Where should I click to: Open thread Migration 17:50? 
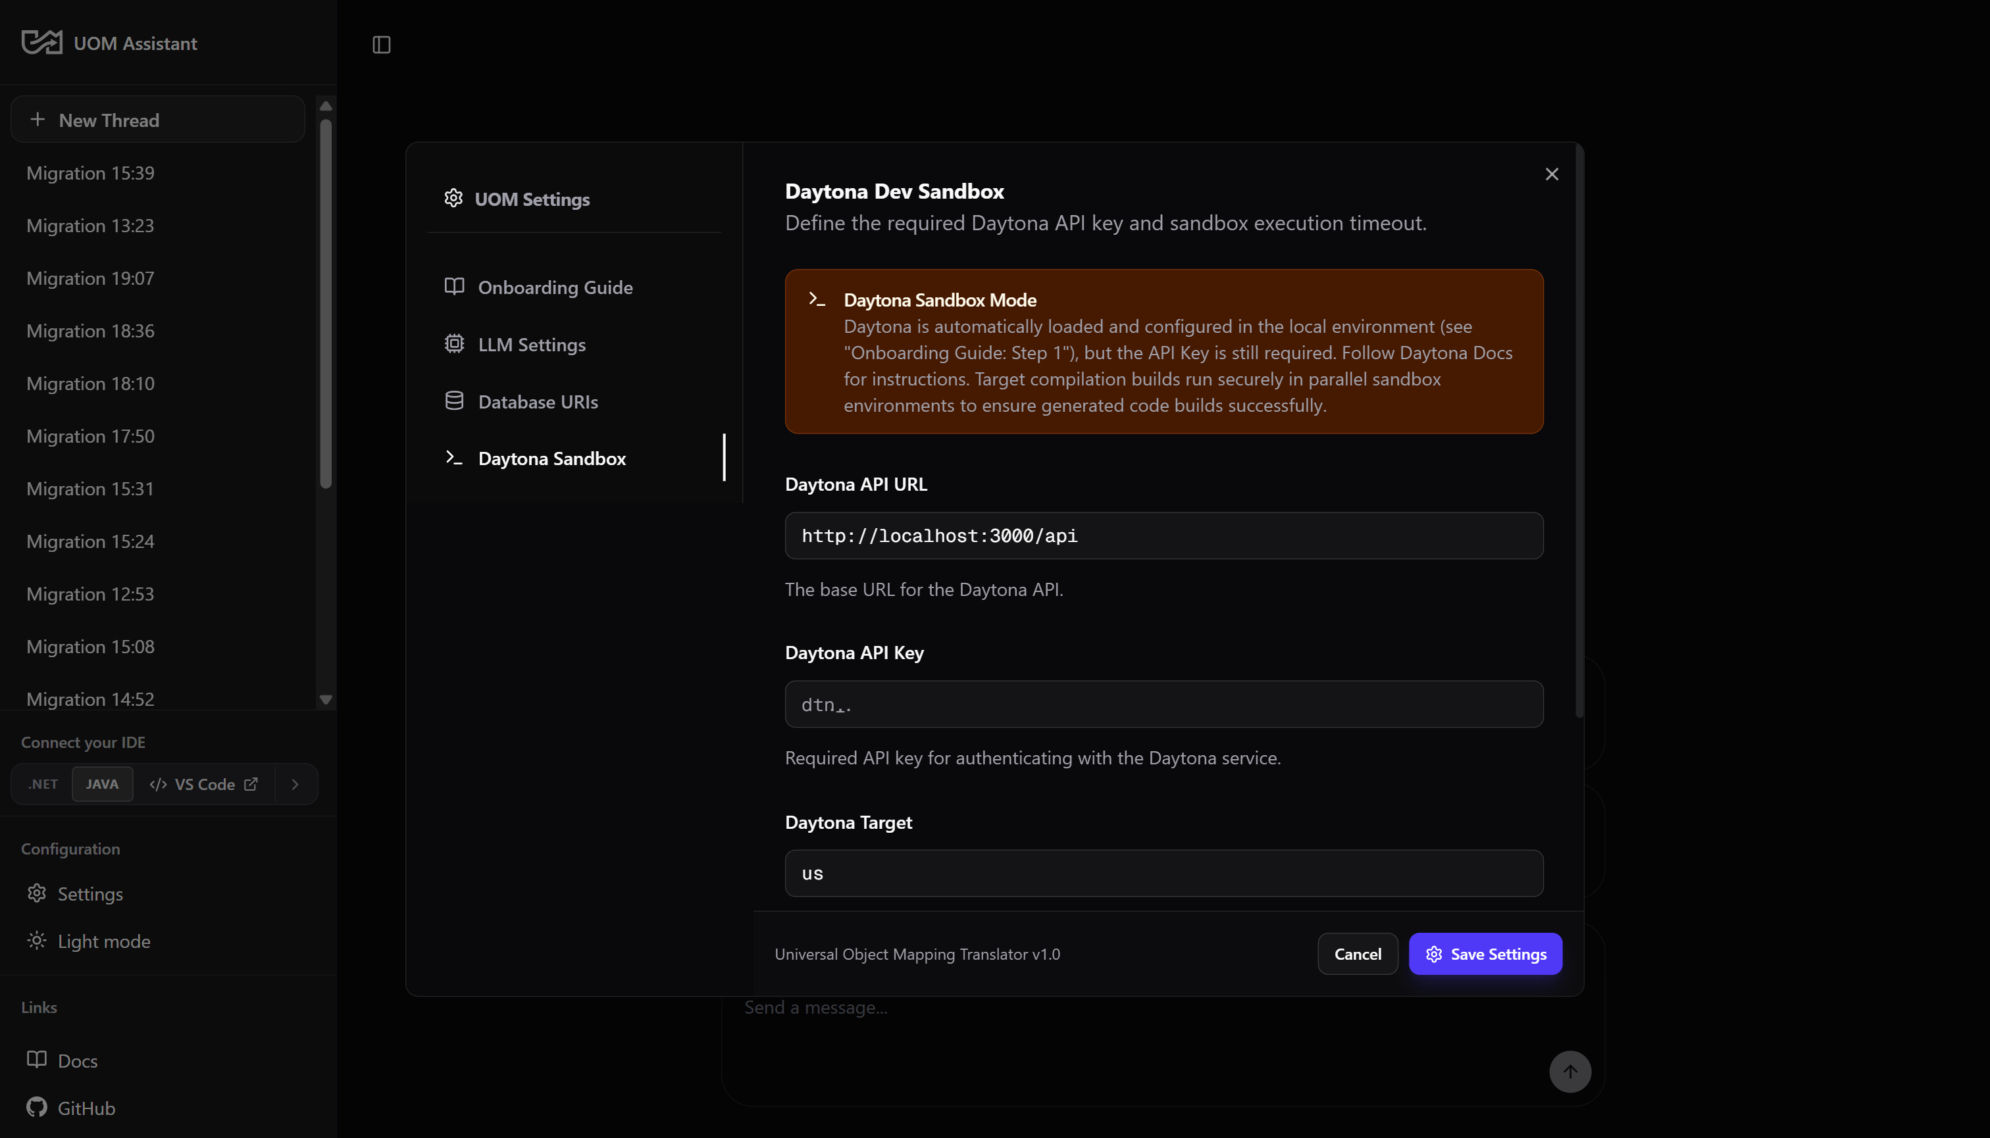158,436
